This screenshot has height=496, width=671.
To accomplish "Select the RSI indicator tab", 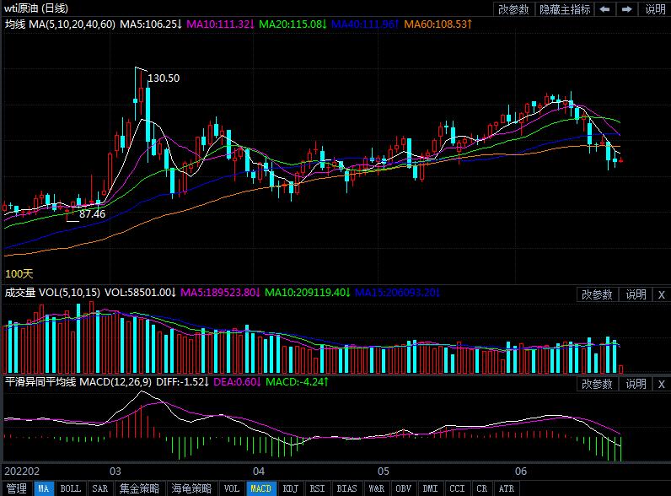I will pyautogui.click(x=317, y=488).
